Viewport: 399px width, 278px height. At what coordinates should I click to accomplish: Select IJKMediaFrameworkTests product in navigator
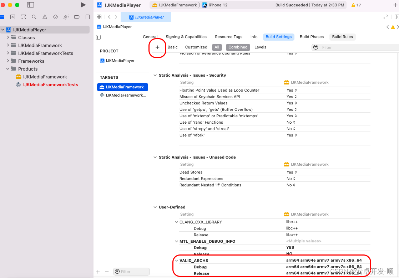pyautogui.click(x=47, y=84)
